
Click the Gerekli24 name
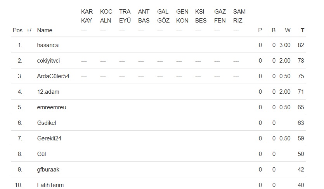(x=49, y=138)
